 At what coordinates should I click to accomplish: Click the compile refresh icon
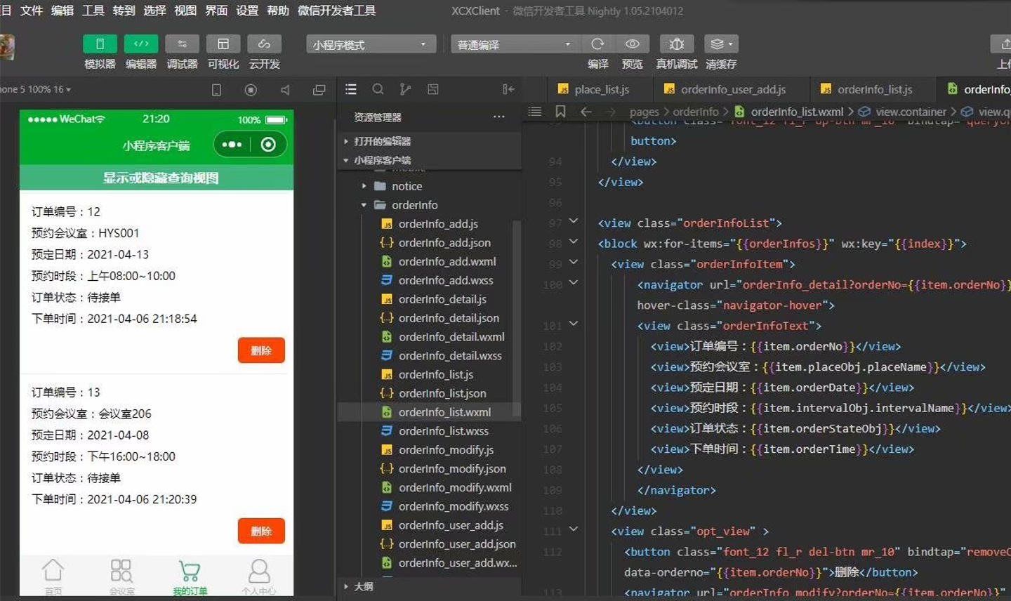(x=597, y=44)
